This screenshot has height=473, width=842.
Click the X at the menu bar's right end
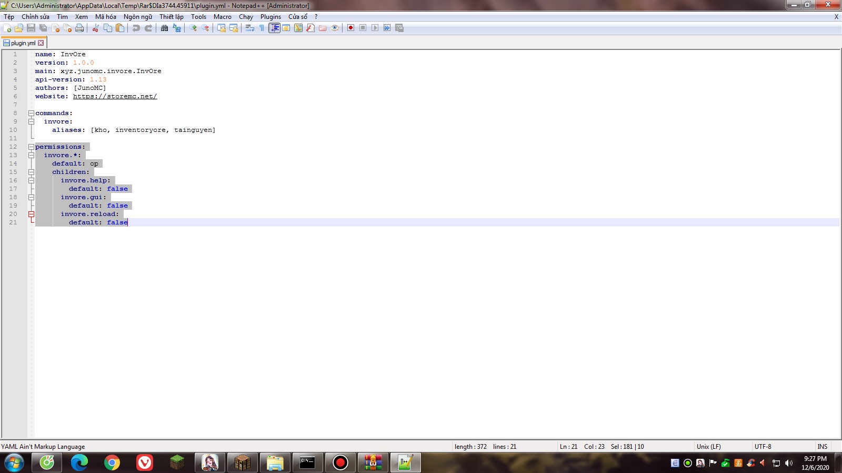[x=836, y=17]
